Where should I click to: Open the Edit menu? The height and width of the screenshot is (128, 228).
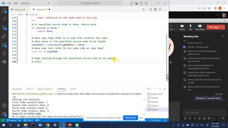(16, 3)
